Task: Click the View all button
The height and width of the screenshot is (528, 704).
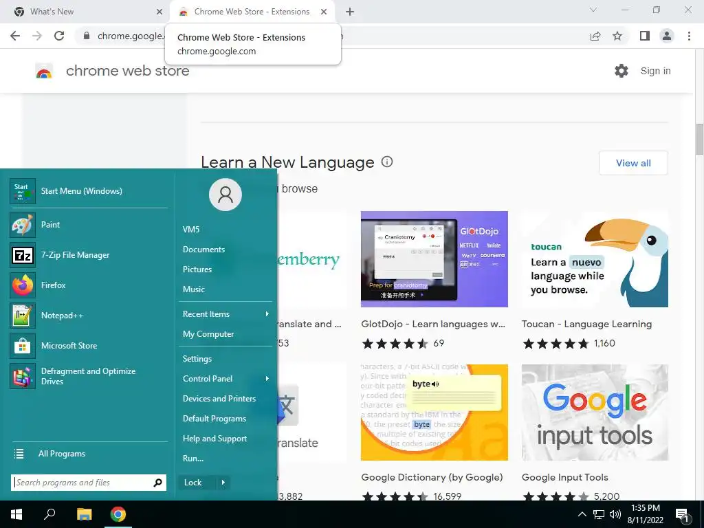Action: 633,163
